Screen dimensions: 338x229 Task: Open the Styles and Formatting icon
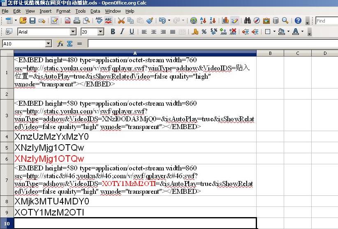coord(9,32)
